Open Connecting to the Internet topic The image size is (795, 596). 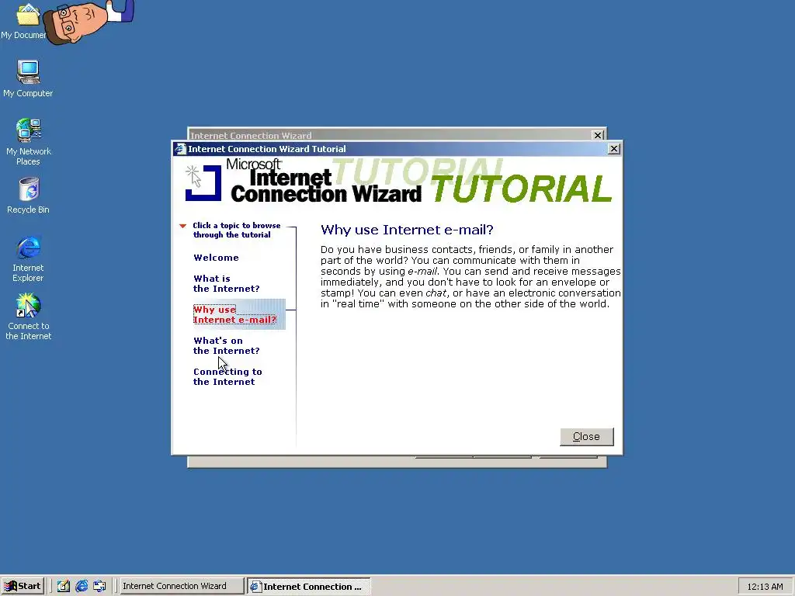point(227,376)
